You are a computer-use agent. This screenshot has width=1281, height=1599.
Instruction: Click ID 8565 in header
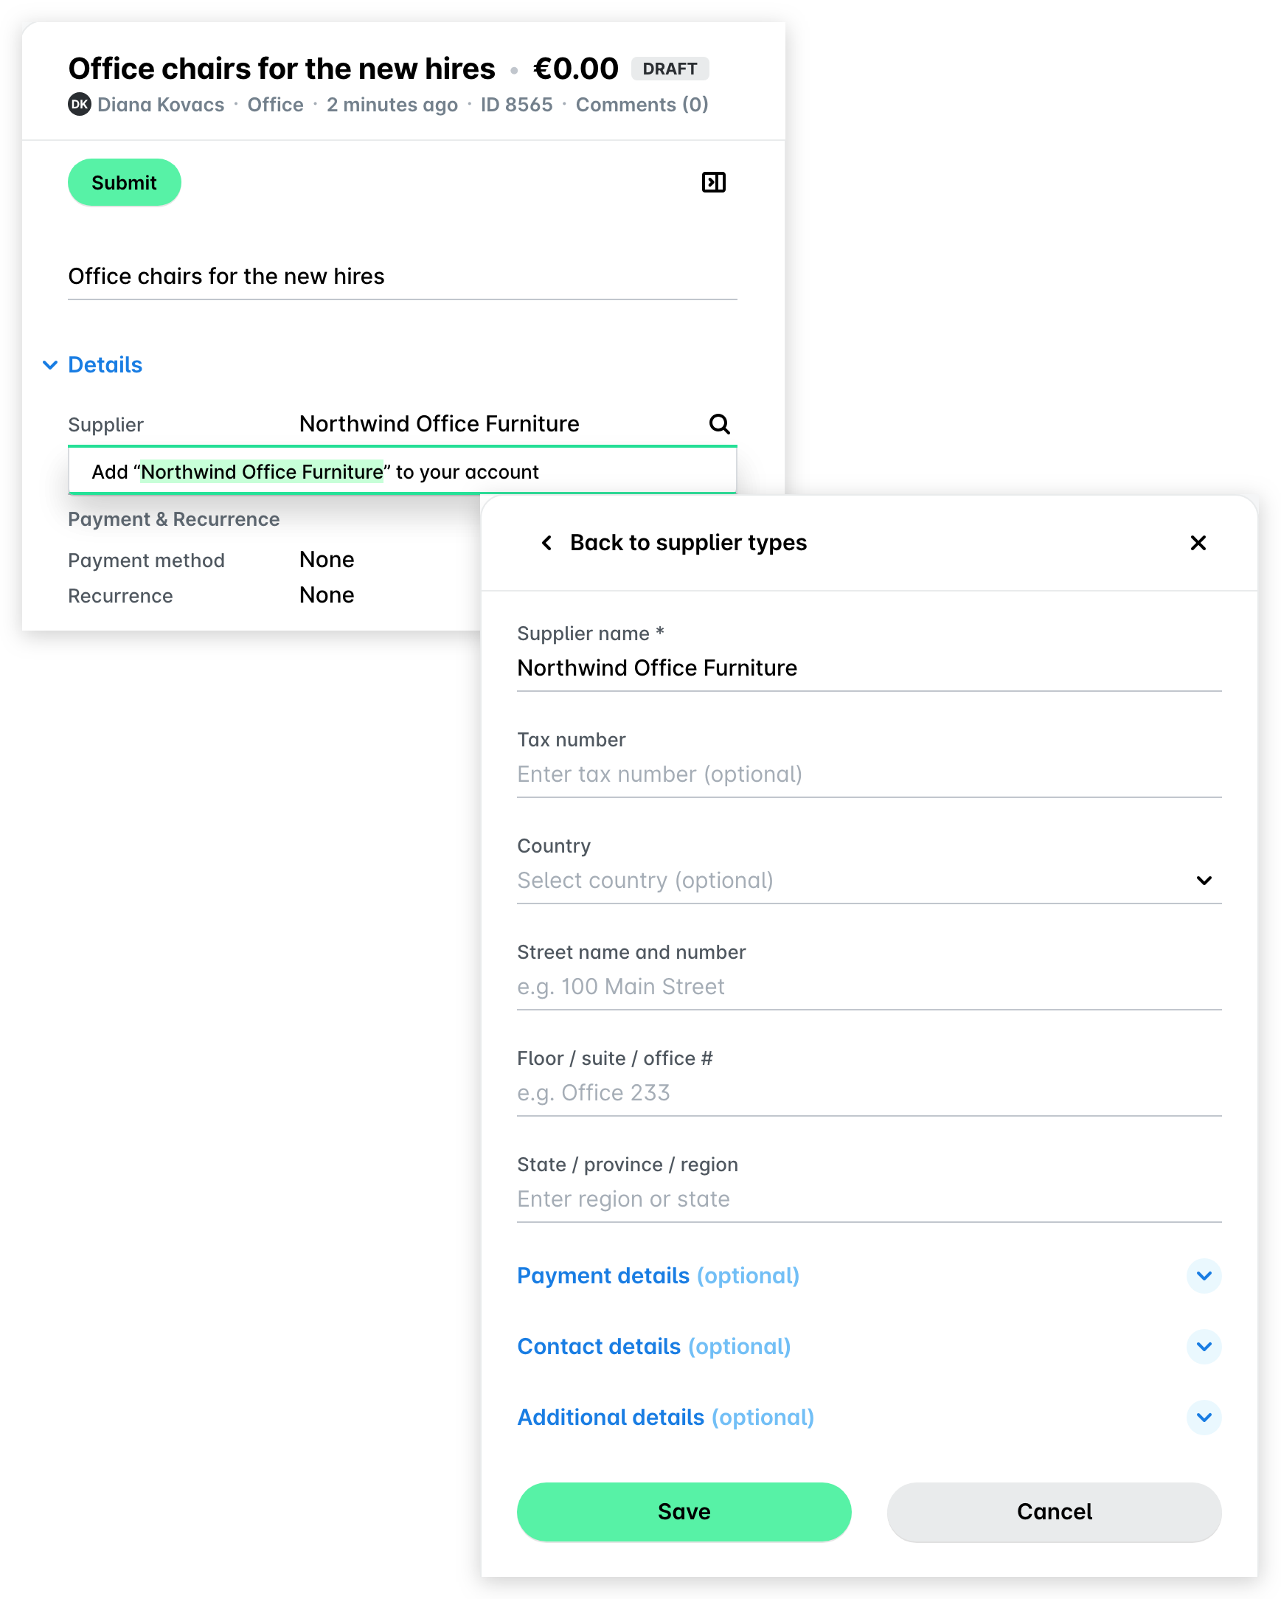pos(516,105)
